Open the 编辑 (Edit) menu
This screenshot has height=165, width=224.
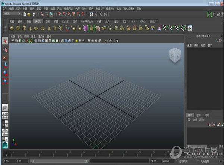(12, 9)
